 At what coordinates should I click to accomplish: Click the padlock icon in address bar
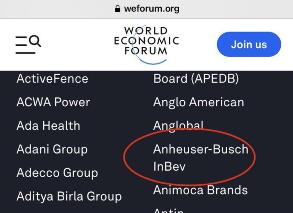(x=118, y=9)
